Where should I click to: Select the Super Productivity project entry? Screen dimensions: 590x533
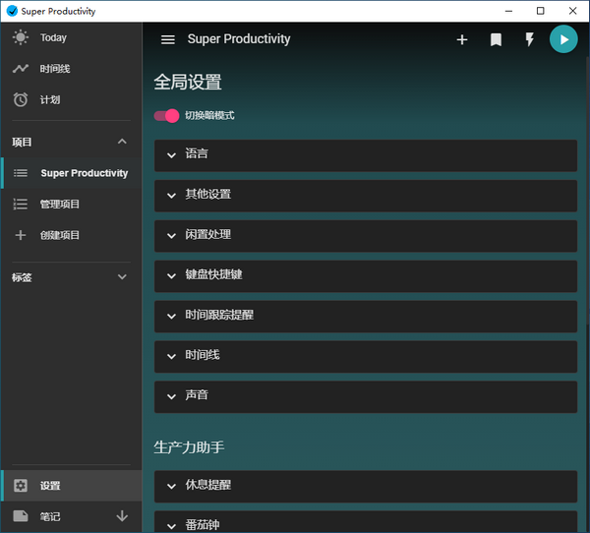[84, 173]
